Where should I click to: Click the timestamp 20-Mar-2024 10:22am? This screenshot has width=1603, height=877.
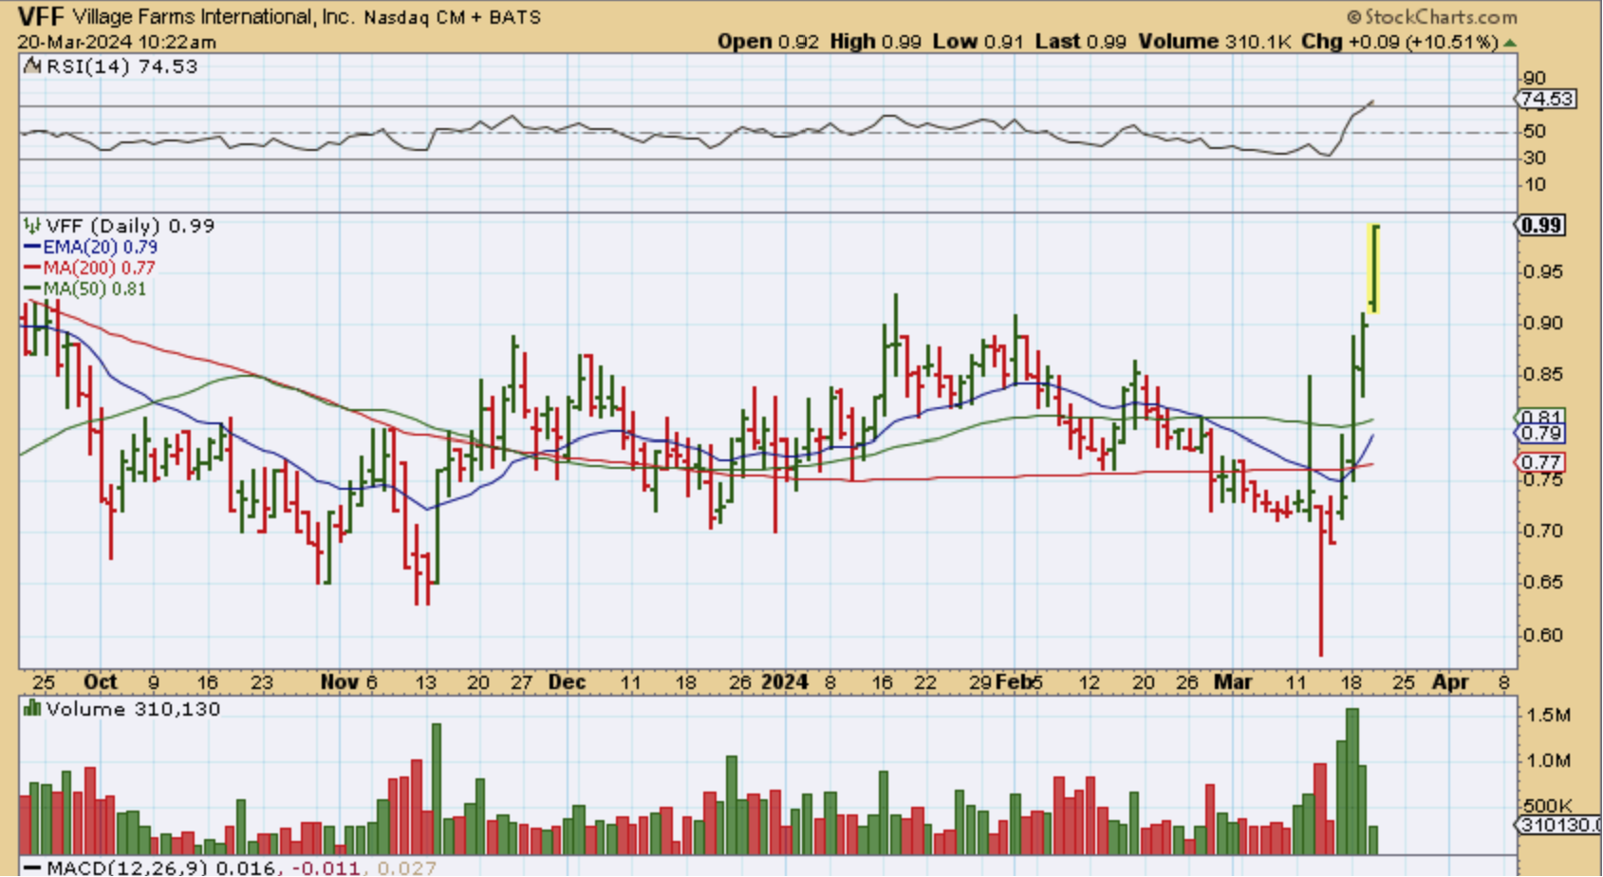(117, 43)
